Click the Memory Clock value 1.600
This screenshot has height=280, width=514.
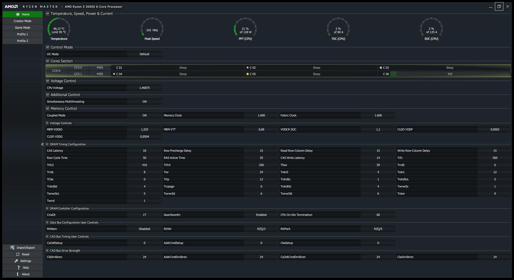pos(261,115)
